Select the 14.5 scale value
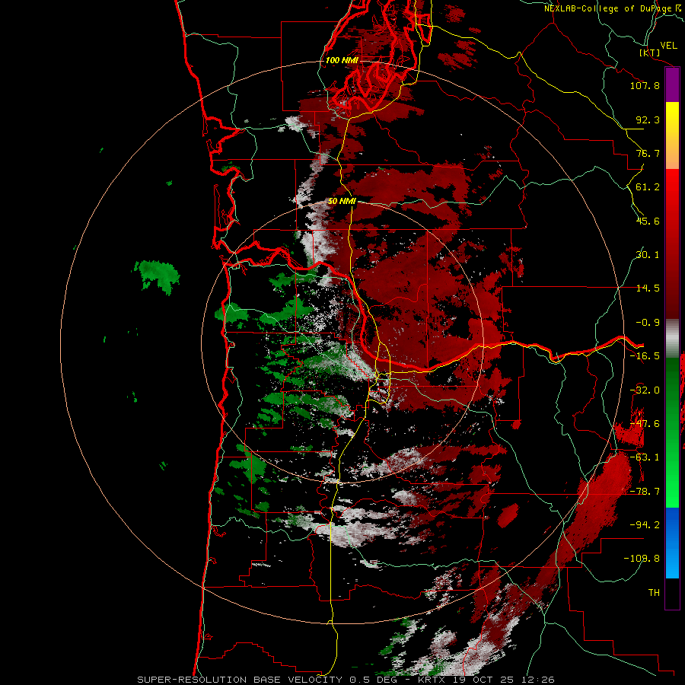 coord(648,288)
